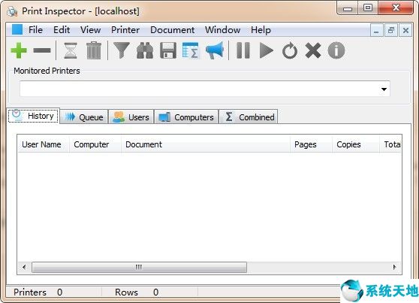The width and height of the screenshot is (419, 303).
Task: Click the circular restart arrow icon
Action: 290,50
